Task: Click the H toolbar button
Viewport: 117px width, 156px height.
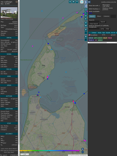Action: [73, 2]
